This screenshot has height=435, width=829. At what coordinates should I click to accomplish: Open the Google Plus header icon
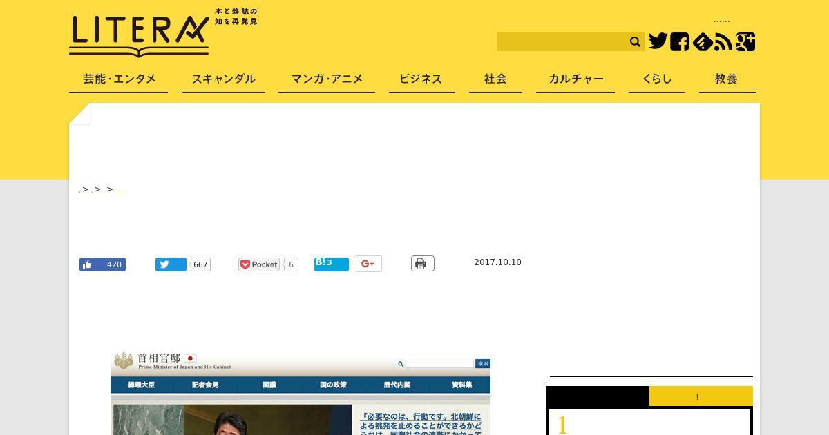point(745,41)
